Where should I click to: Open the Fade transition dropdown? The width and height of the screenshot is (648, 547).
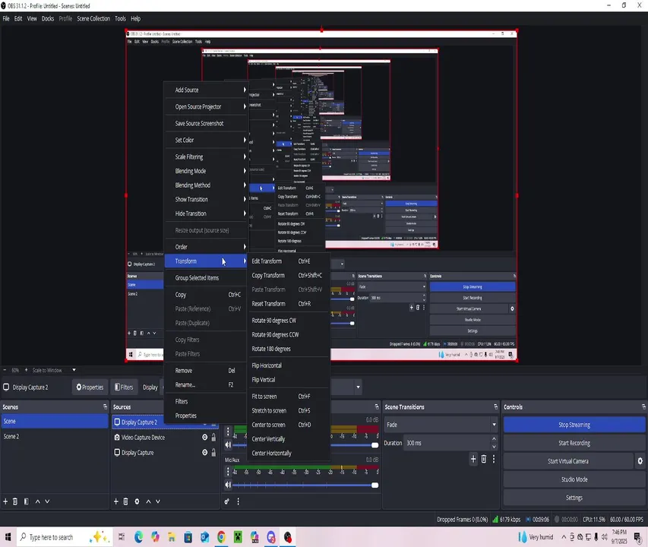(x=441, y=425)
